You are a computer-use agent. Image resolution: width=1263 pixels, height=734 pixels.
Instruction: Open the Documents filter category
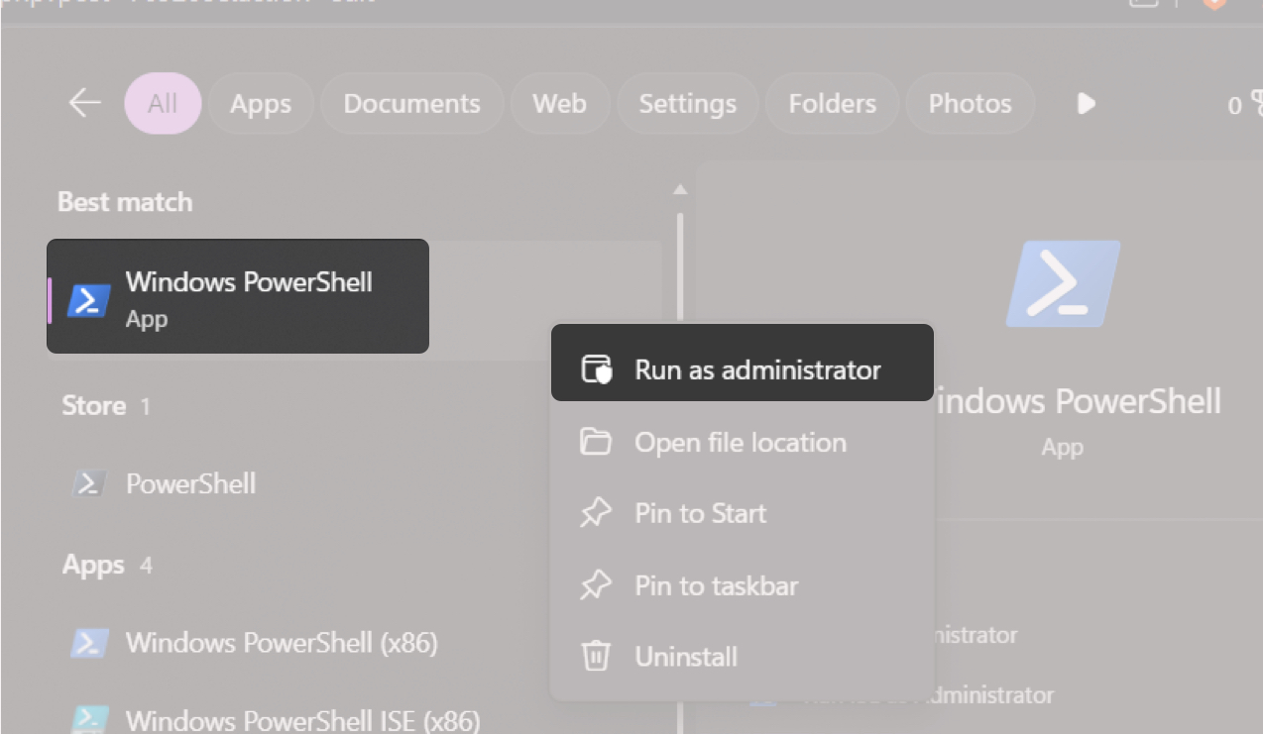coord(411,103)
